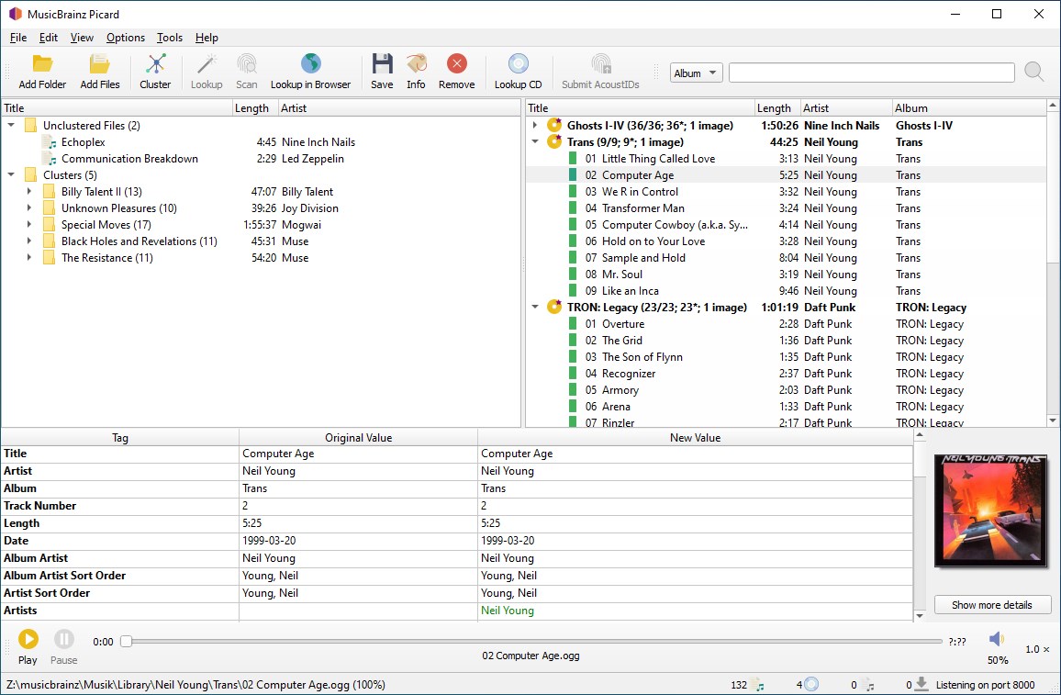
Task: Open the Tools menu
Action: (169, 38)
